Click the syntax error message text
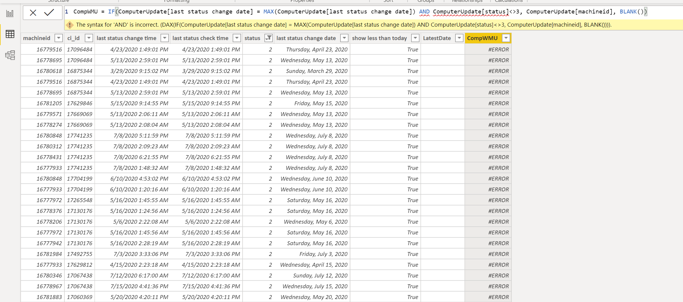 coord(344,25)
